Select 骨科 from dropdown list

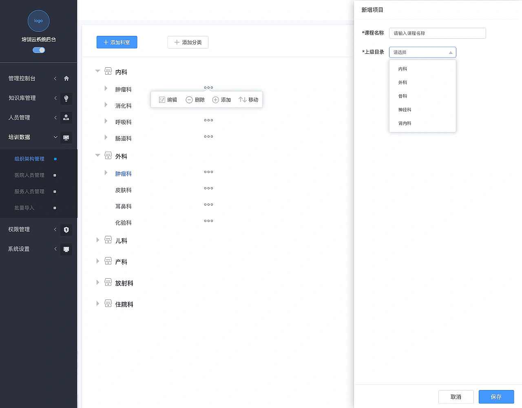(x=422, y=96)
